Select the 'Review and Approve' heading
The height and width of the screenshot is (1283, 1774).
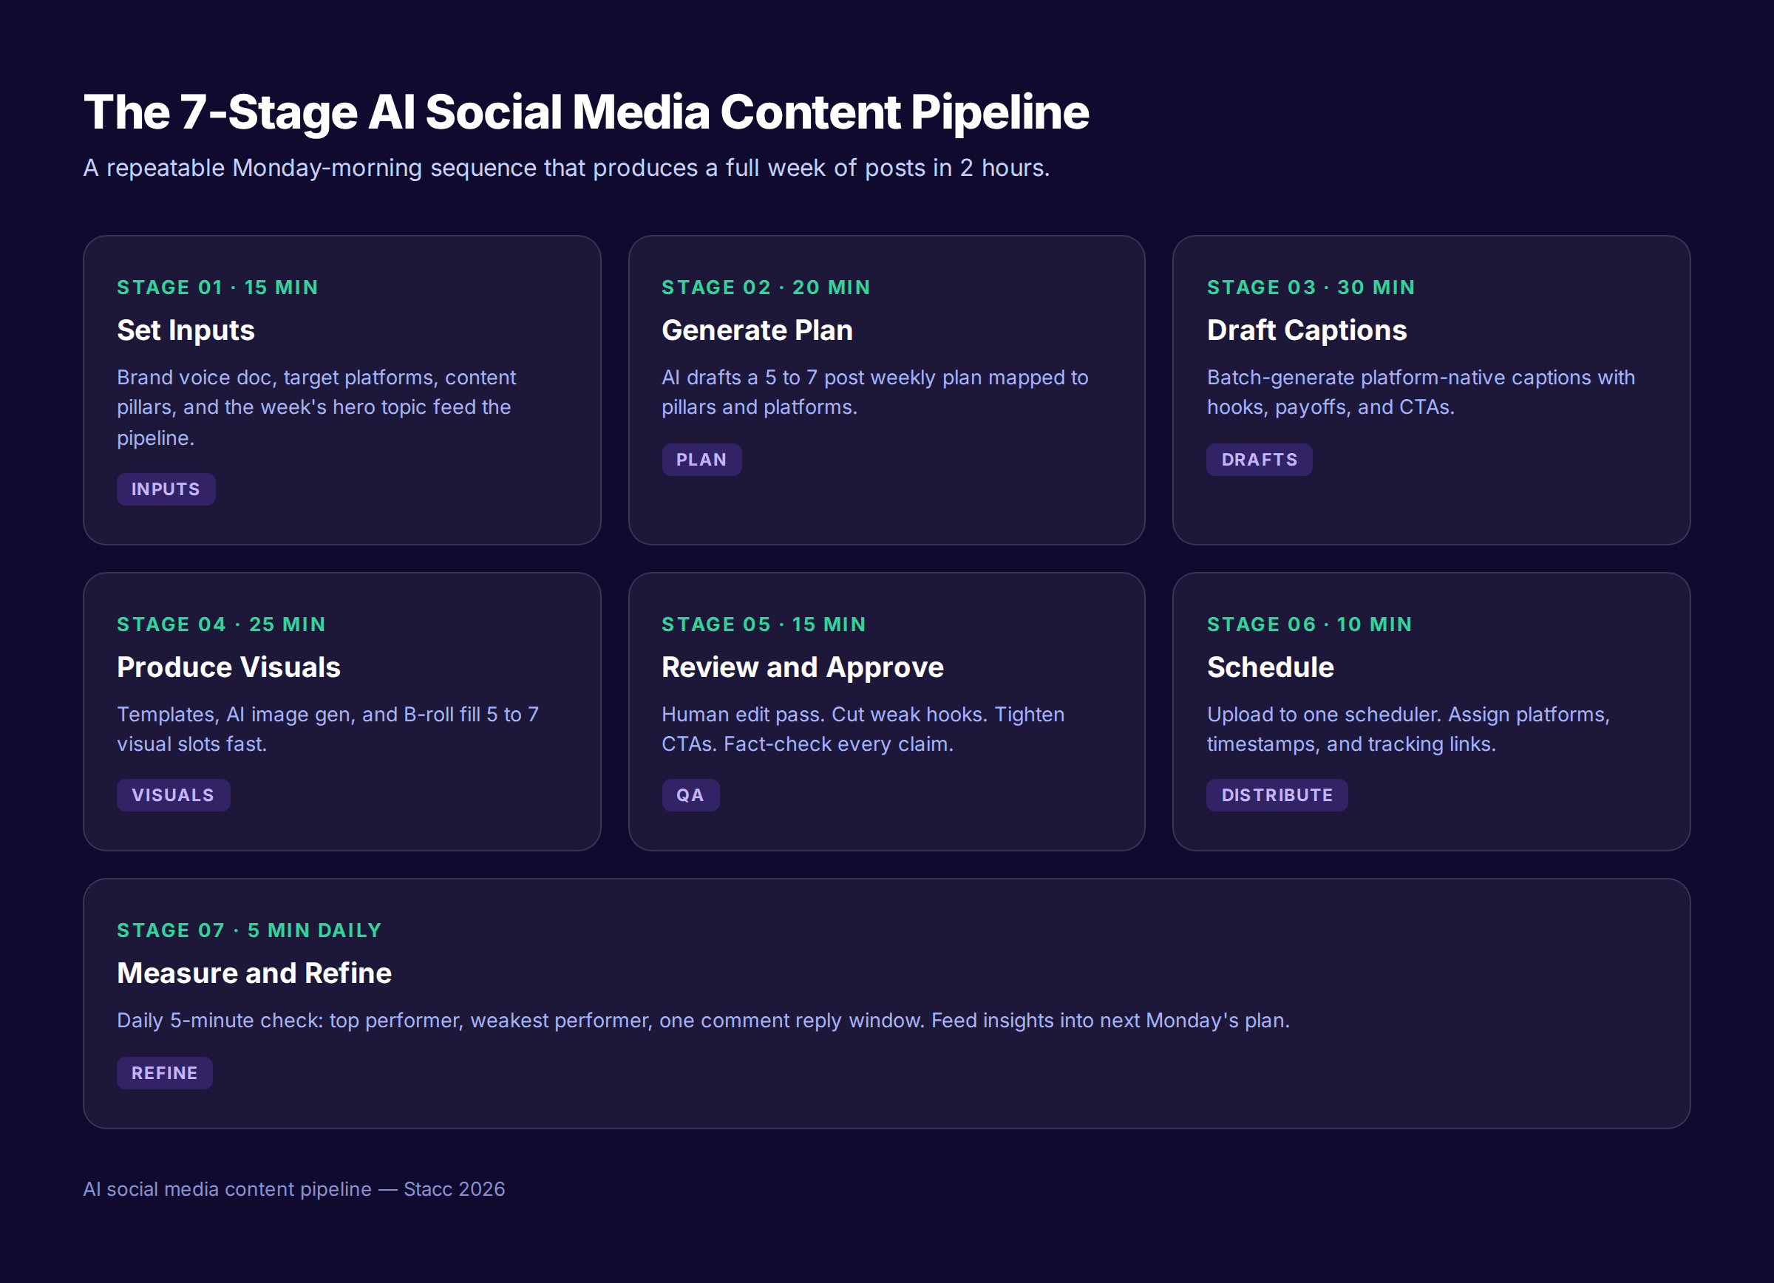(803, 667)
